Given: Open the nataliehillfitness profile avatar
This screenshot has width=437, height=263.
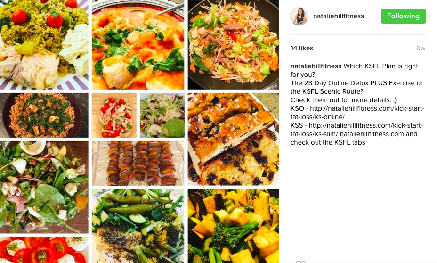Looking at the screenshot, I should click(299, 16).
